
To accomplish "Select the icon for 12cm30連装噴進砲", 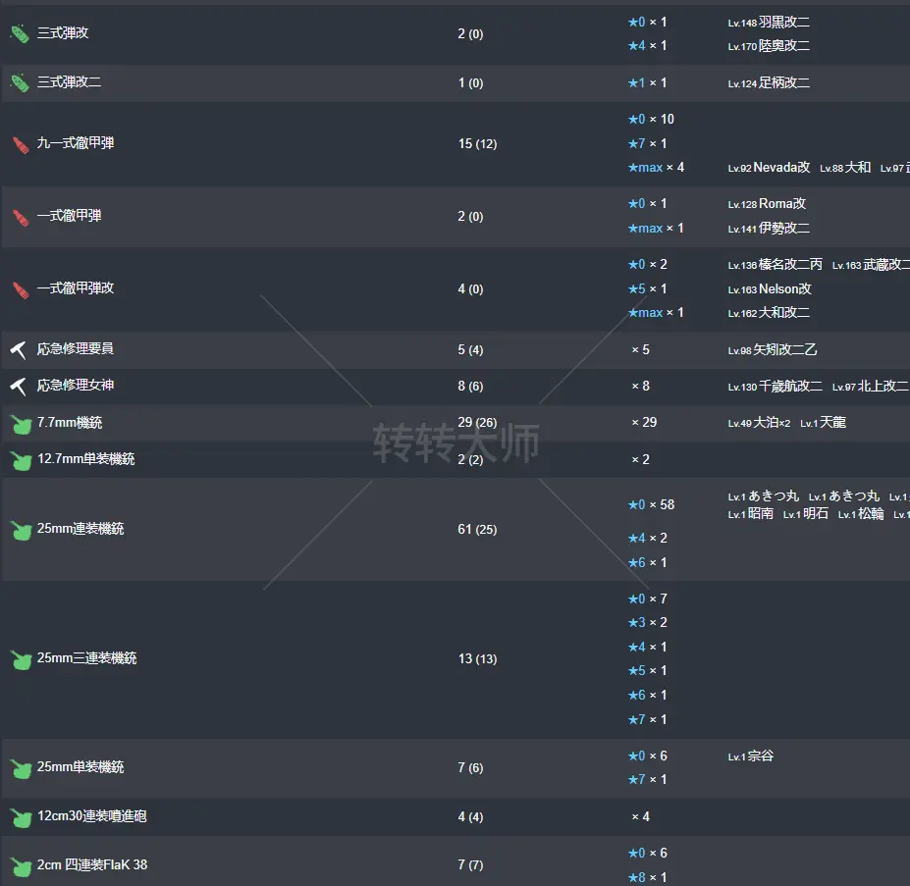I will [x=19, y=817].
